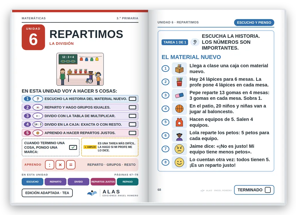Check the box for REPARTO Y HAGO GRUPOS IGUALES
The height and width of the screenshot is (215, 296).
pos(132,107)
